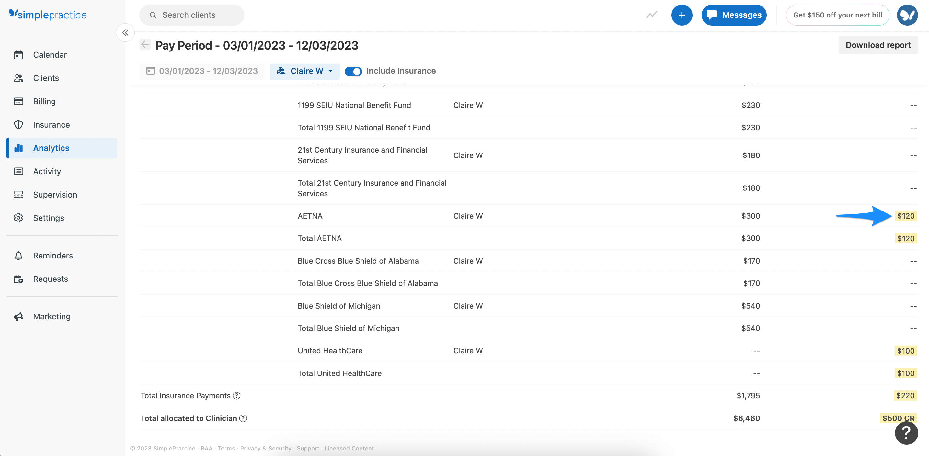Click the Download report button
This screenshot has width=929, height=456.
pos(878,45)
